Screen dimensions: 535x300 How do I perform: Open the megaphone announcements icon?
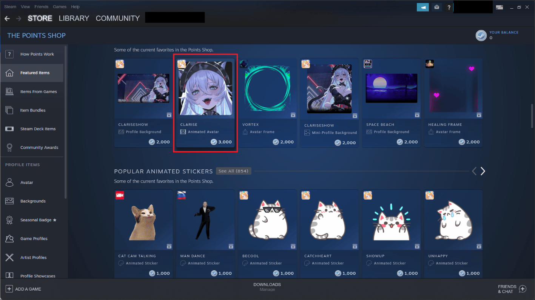[x=423, y=7]
